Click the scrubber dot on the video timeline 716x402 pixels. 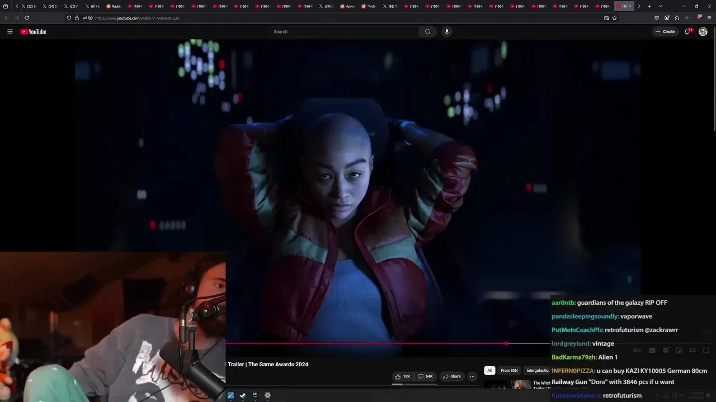click(x=506, y=343)
